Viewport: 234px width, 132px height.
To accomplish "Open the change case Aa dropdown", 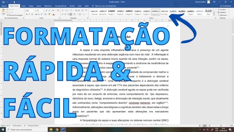I will (53, 11).
